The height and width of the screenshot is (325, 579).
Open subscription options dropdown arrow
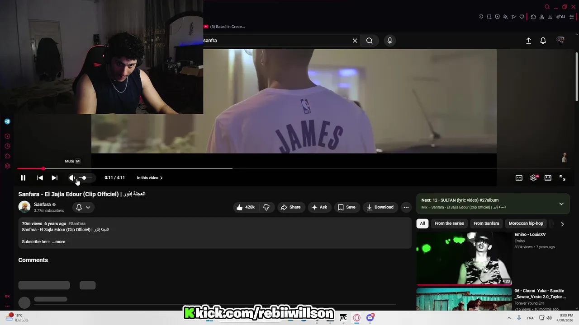pos(88,207)
